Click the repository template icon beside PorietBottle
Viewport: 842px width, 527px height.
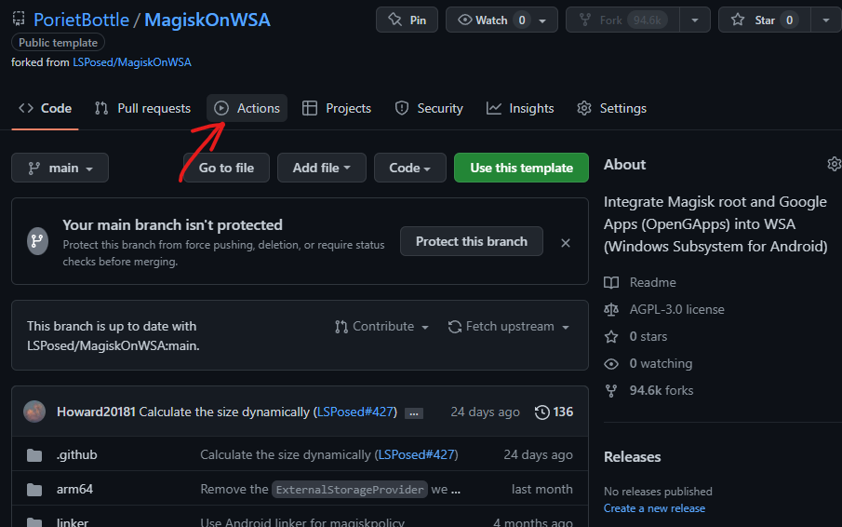[19, 19]
